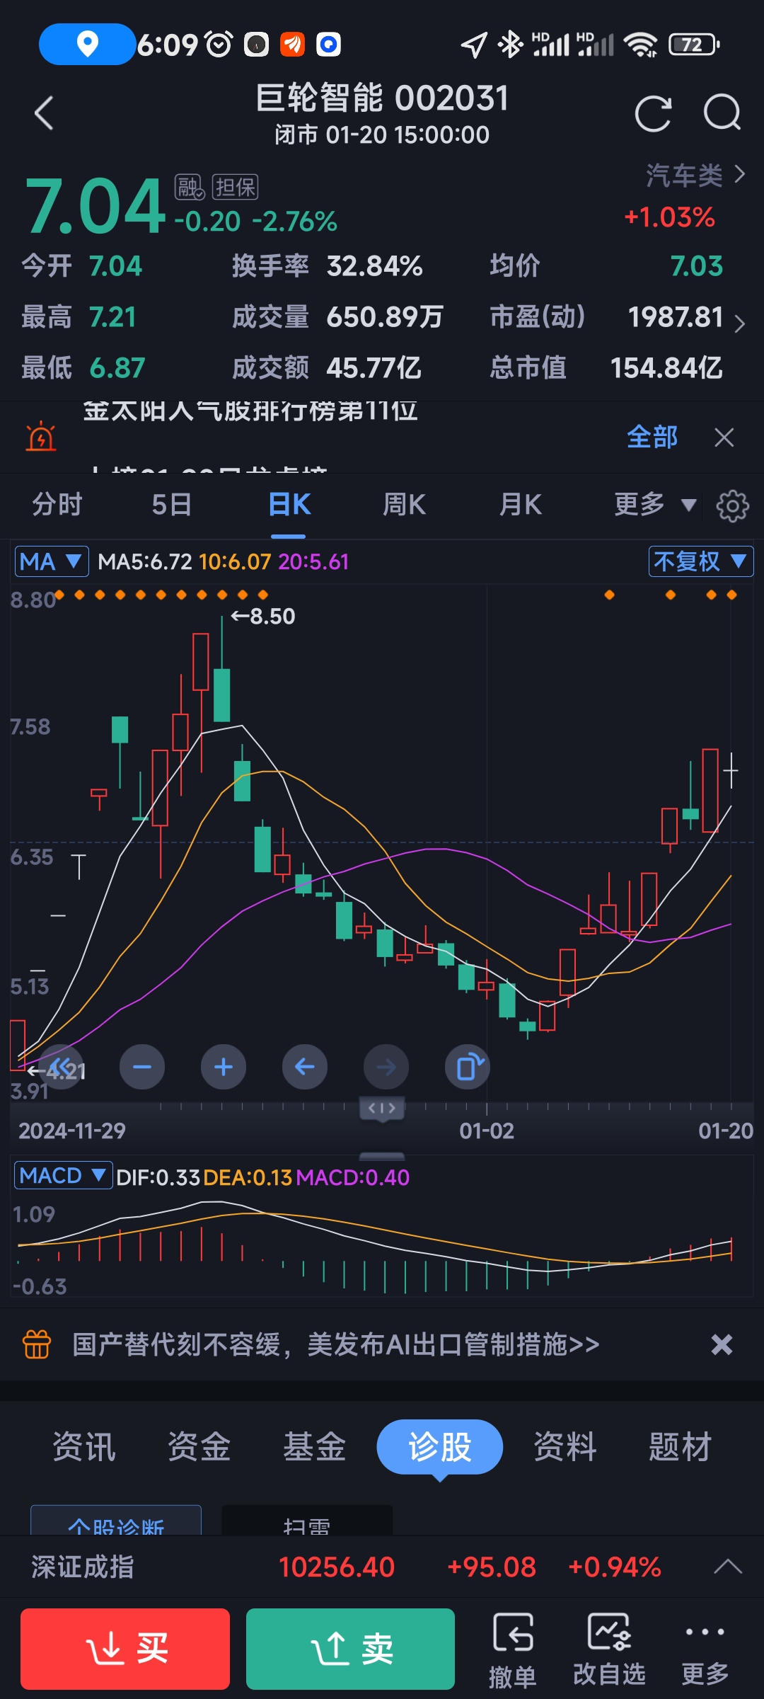Tap the 担保 collateral badge
This screenshot has height=1699, width=764.
click(236, 188)
